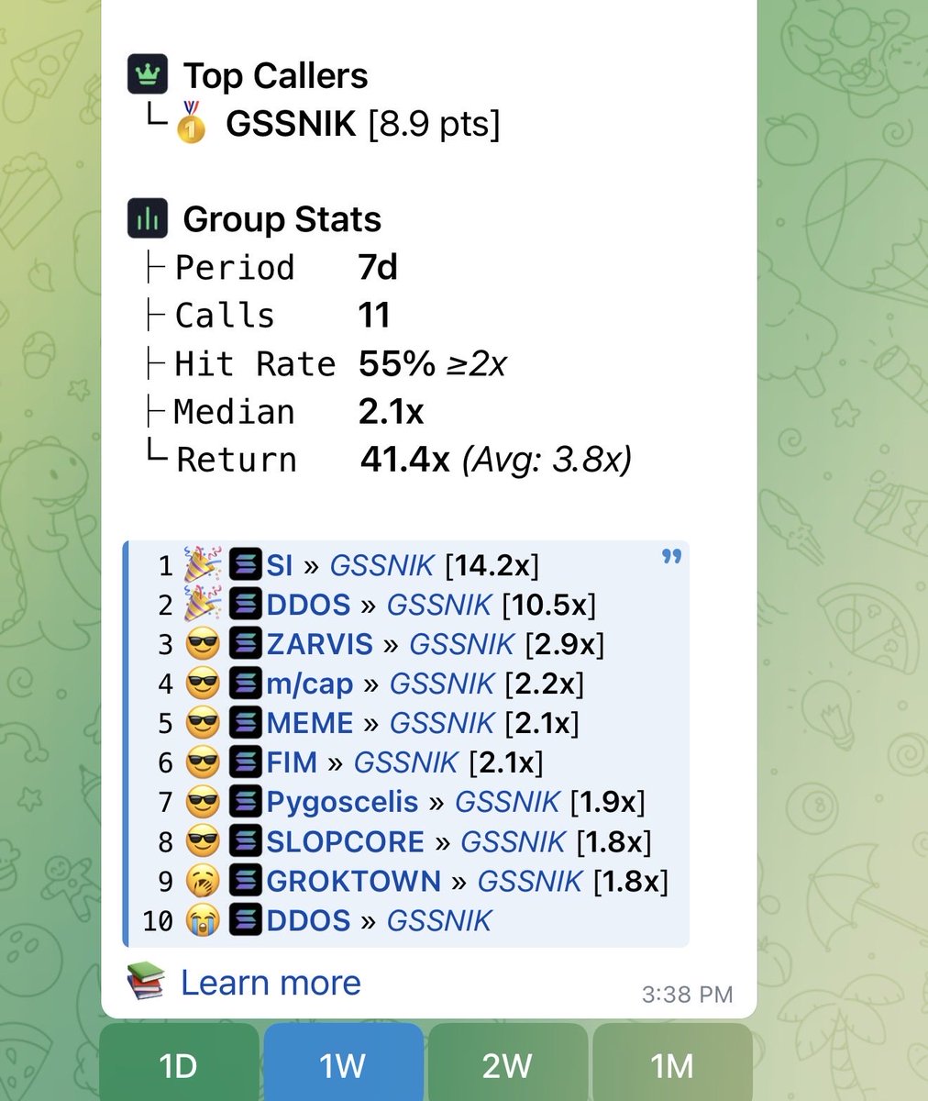Click the gold medal icon beside GSSNIK
The width and height of the screenshot is (928, 1101).
click(191, 123)
